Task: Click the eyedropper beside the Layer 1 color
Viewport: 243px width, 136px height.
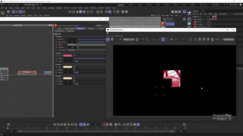Action: [74, 56]
